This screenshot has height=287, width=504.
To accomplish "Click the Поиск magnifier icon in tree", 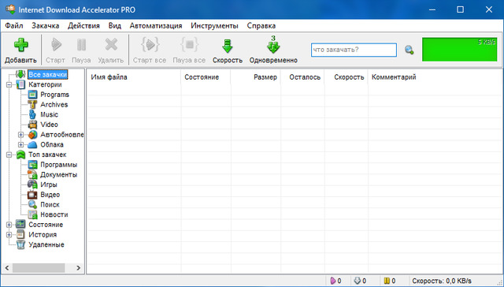I will (32, 205).
